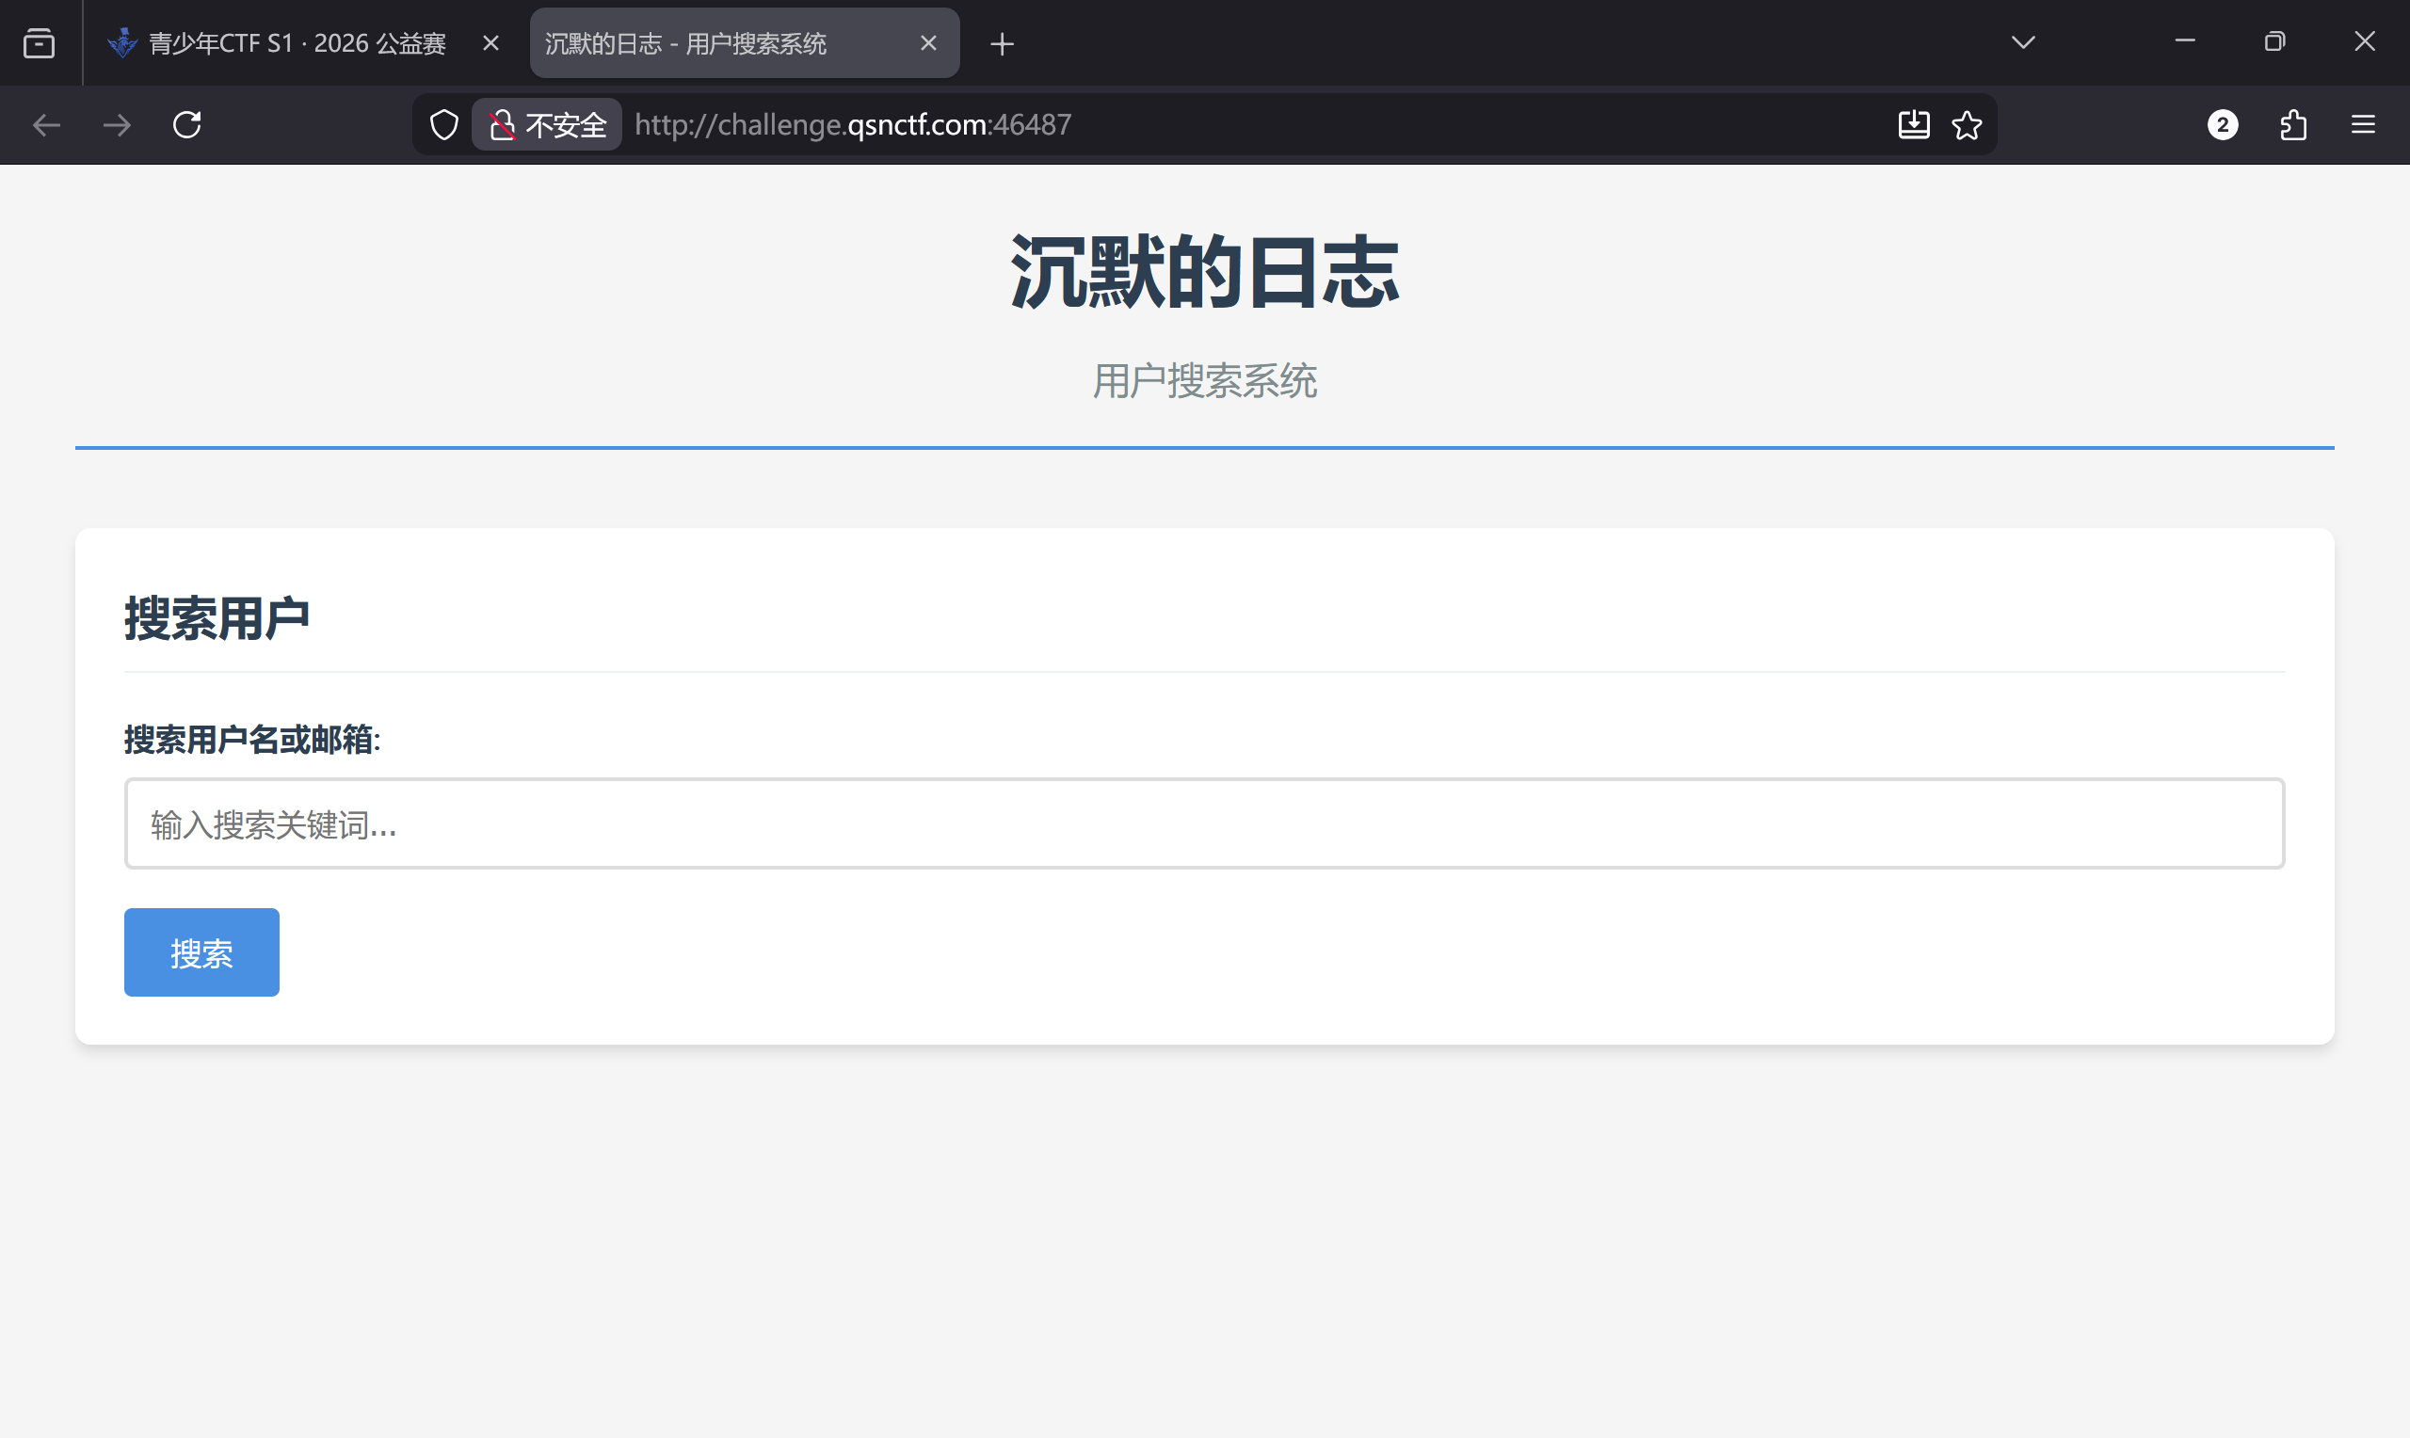
Task: Click the badge icon showing 2
Action: click(2222, 125)
